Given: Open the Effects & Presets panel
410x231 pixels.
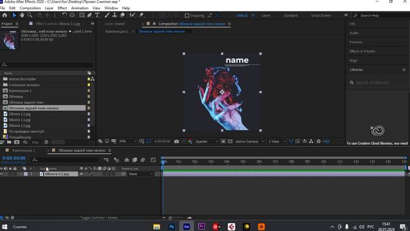Looking at the screenshot, I should pyautogui.click(x=362, y=51).
